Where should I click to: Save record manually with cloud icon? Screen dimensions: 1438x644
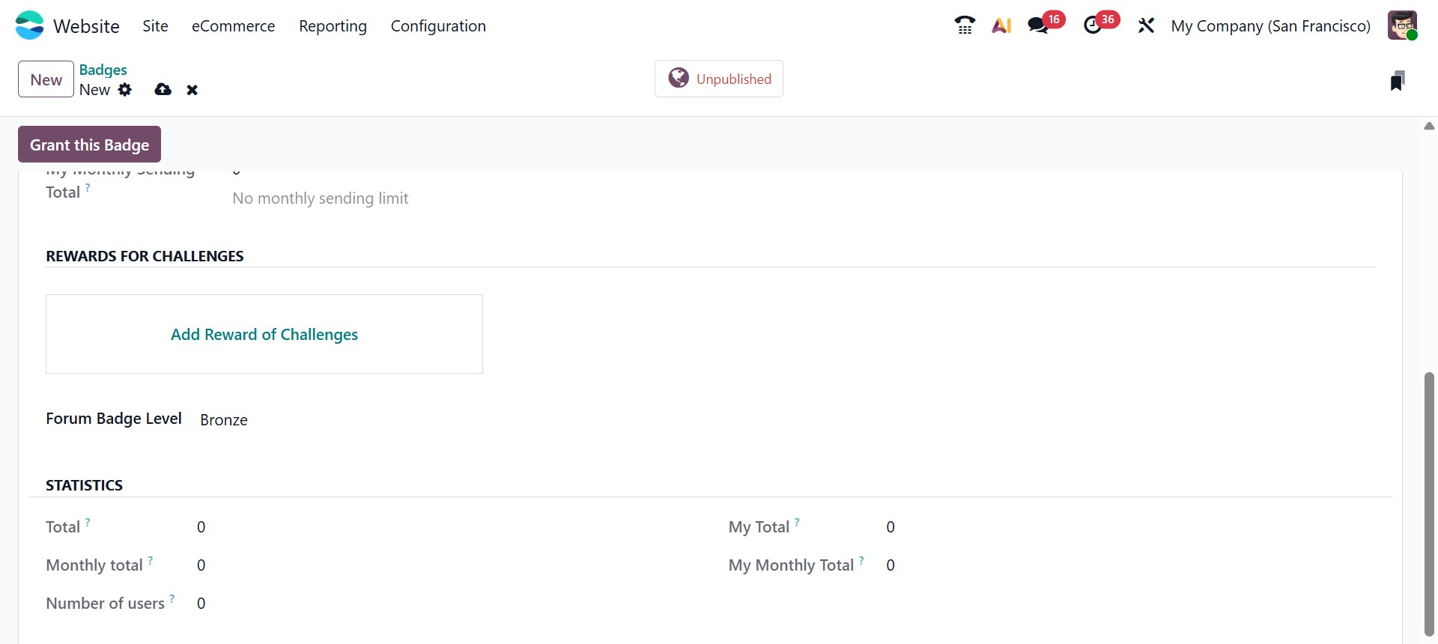coord(163,90)
